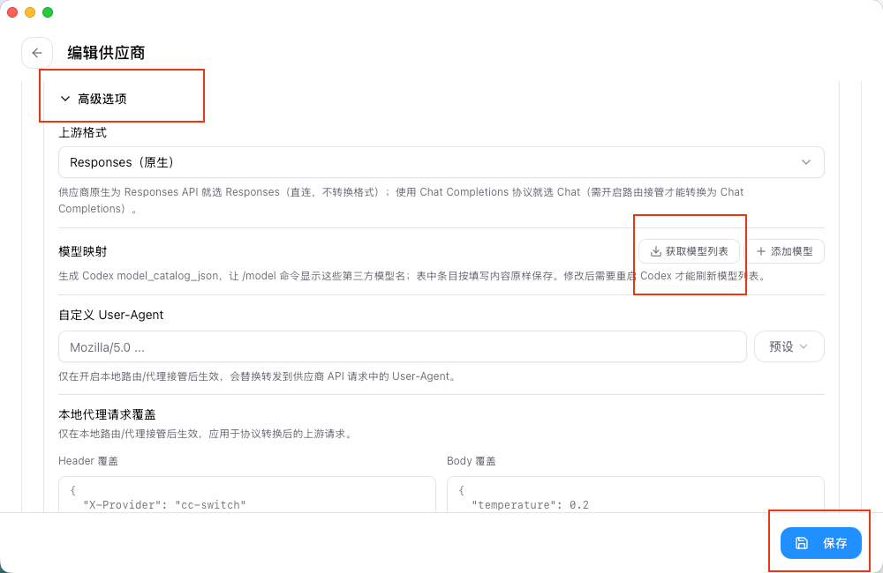Open the 预设 dropdown
Image resolution: width=883 pixels, height=573 pixels.
click(x=789, y=347)
